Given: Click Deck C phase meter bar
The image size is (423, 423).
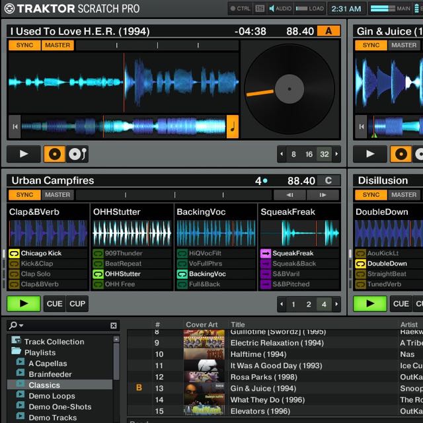Looking at the screenshot, I should (x=174, y=195).
